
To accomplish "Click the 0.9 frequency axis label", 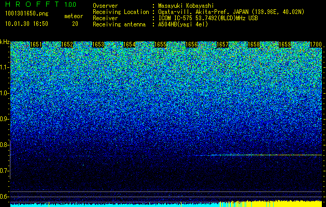I will [x=4, y=119].
